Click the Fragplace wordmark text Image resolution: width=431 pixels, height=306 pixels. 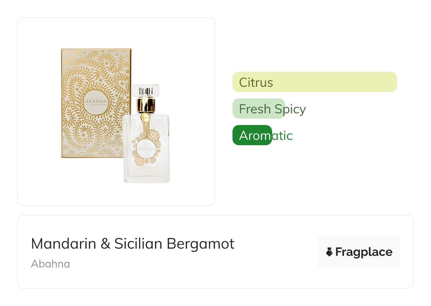pyautogui.click(x=363, y=252)
